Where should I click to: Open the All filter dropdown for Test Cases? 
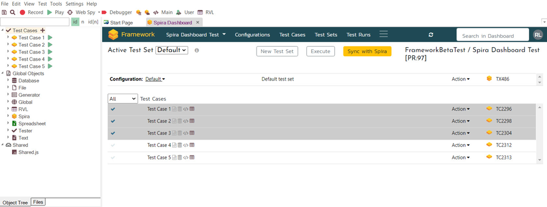(123, 99)
